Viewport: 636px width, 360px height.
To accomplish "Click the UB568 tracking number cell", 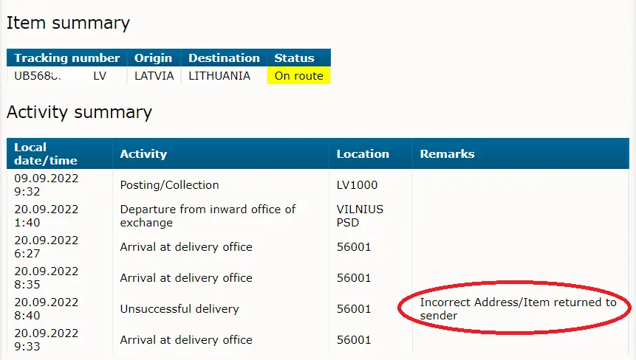I will pos(60,76).
